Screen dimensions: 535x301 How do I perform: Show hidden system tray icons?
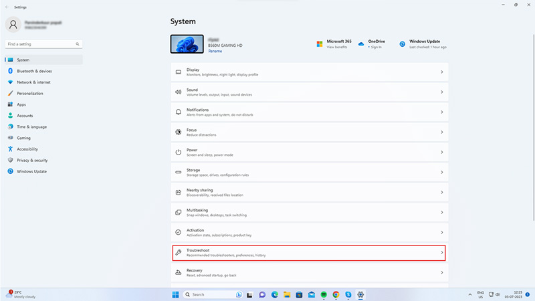pos(470,294)
